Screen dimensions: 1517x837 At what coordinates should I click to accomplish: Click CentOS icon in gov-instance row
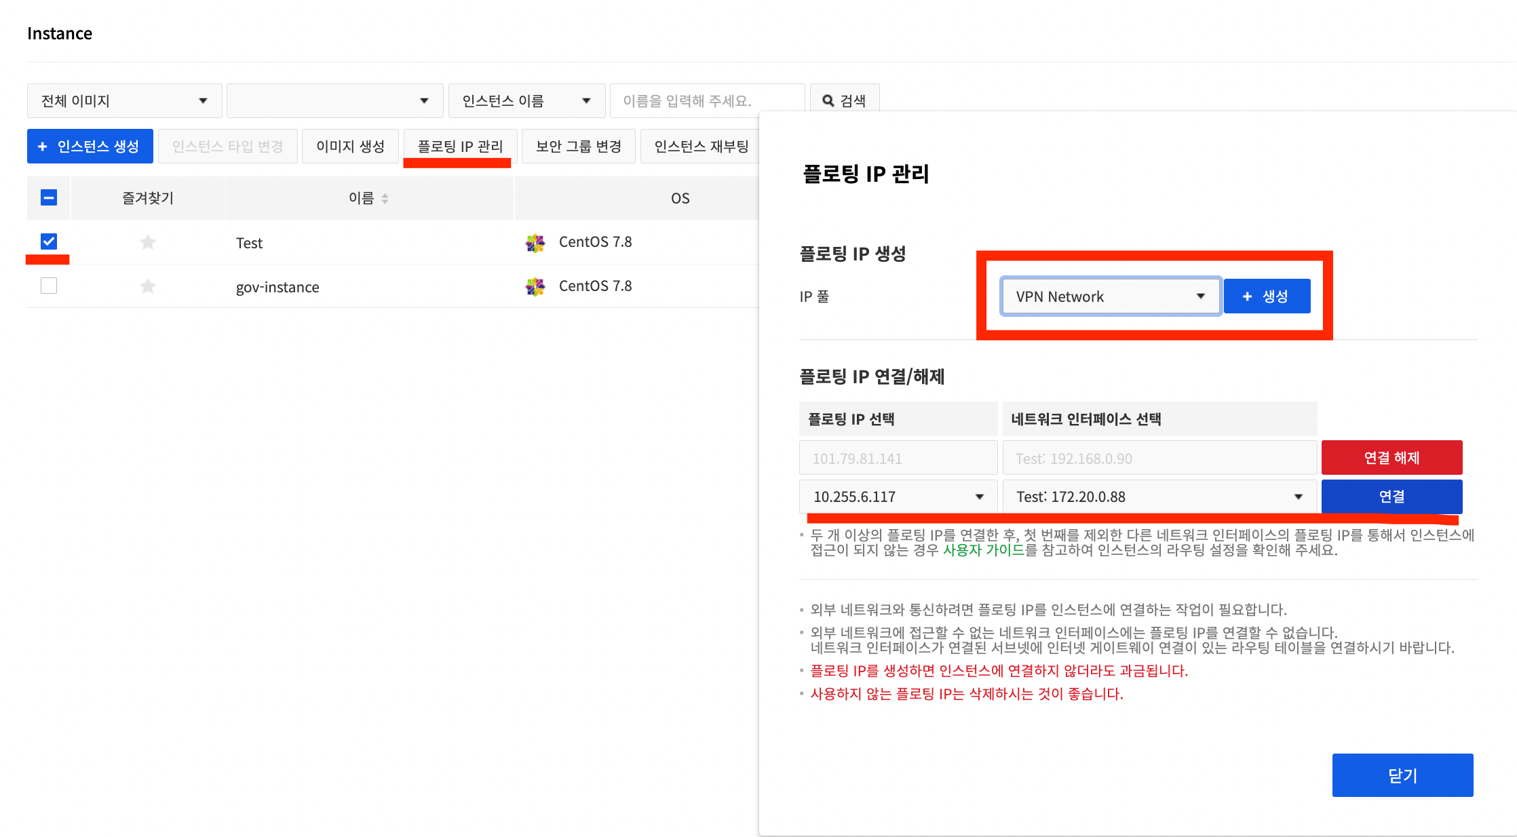(535, 286)
